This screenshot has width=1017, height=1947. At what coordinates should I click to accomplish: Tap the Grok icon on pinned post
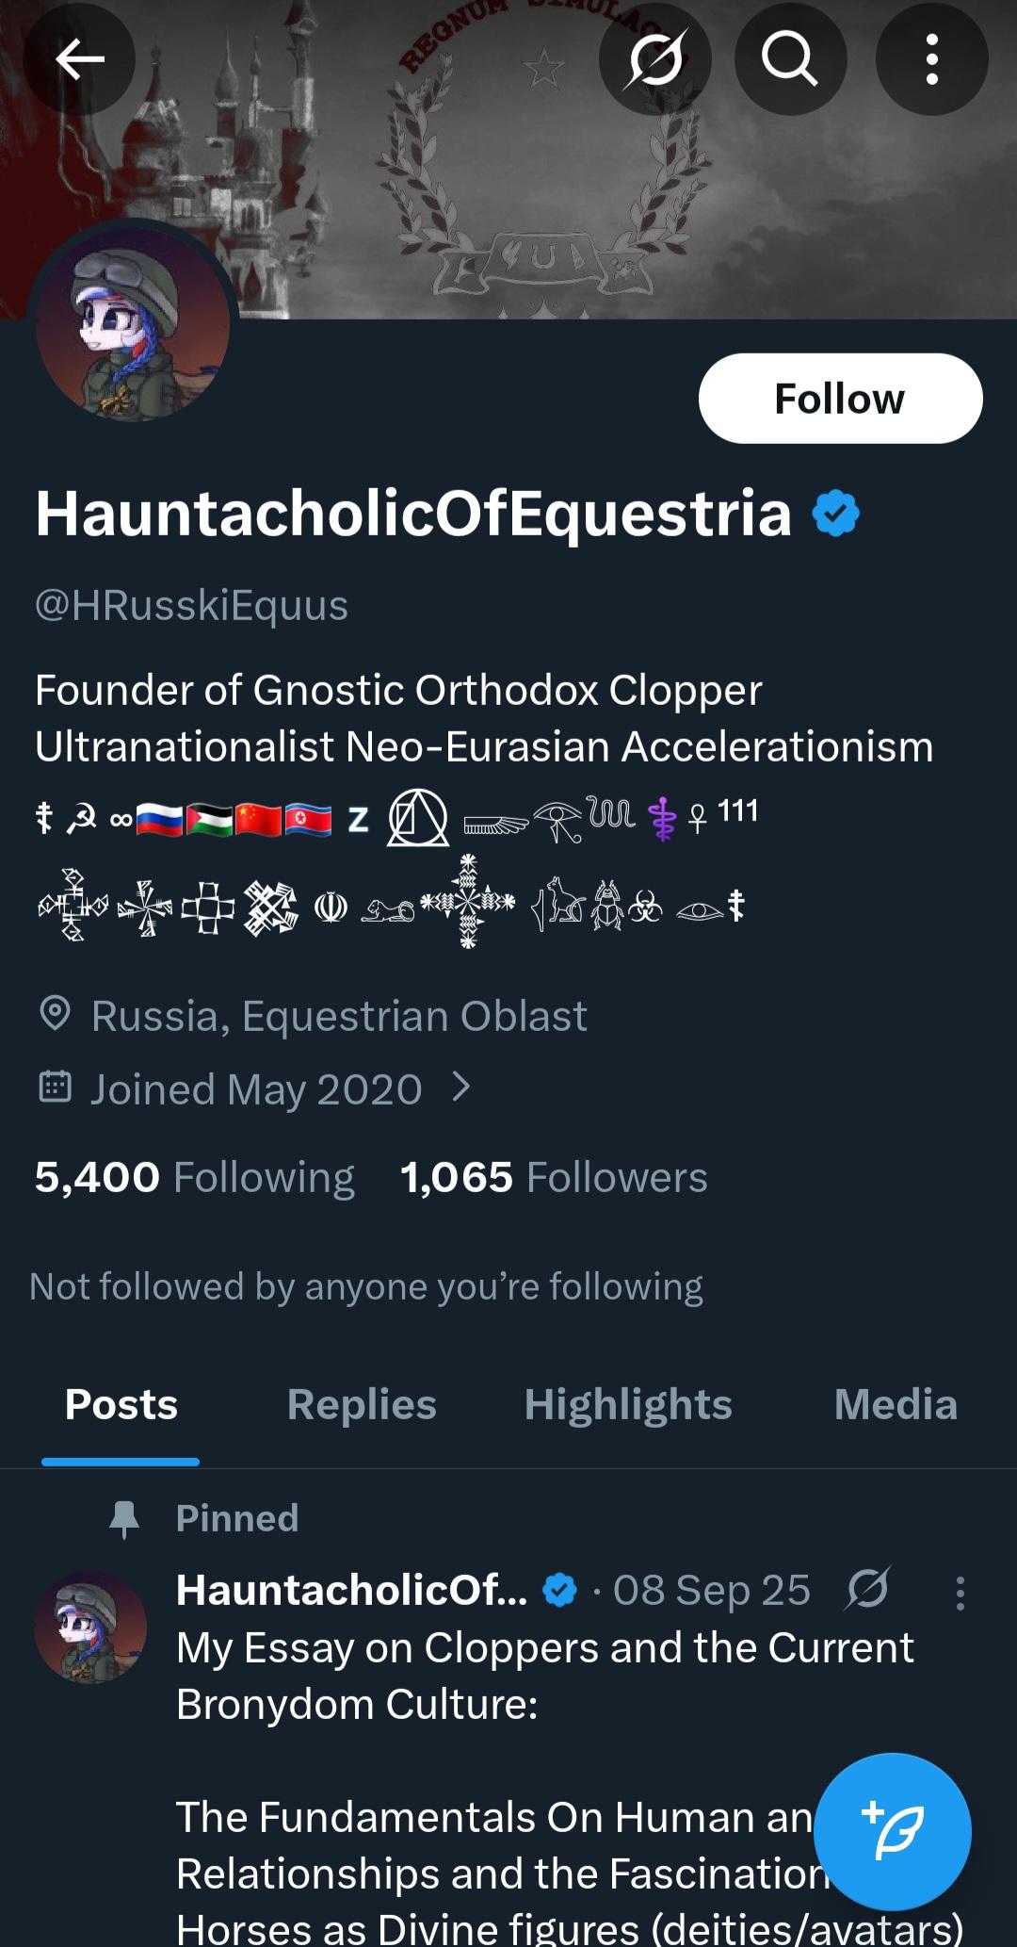[x=867, y=1590]
